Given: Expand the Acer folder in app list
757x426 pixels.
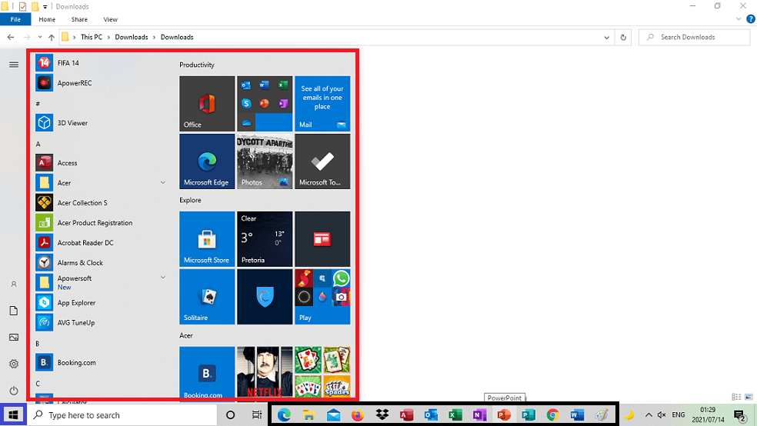Looking at the screenshot, I should (x=162, y=183).
